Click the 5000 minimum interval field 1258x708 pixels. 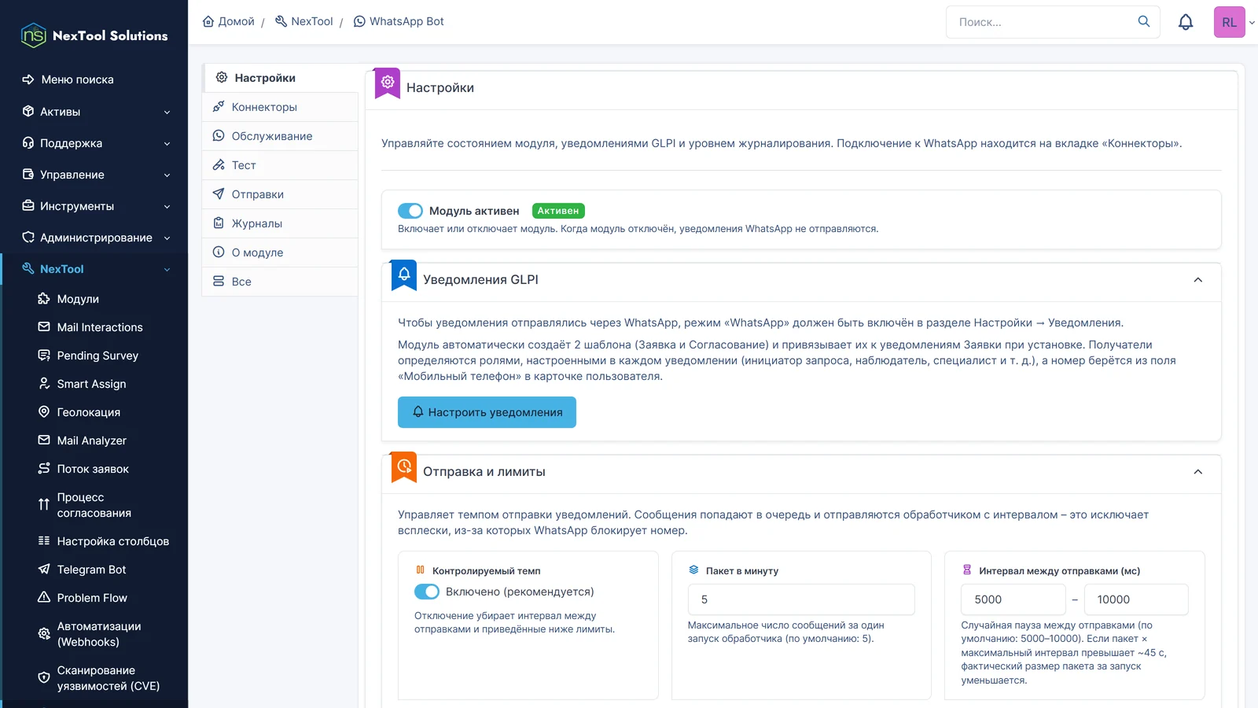tap(1013, 599)
